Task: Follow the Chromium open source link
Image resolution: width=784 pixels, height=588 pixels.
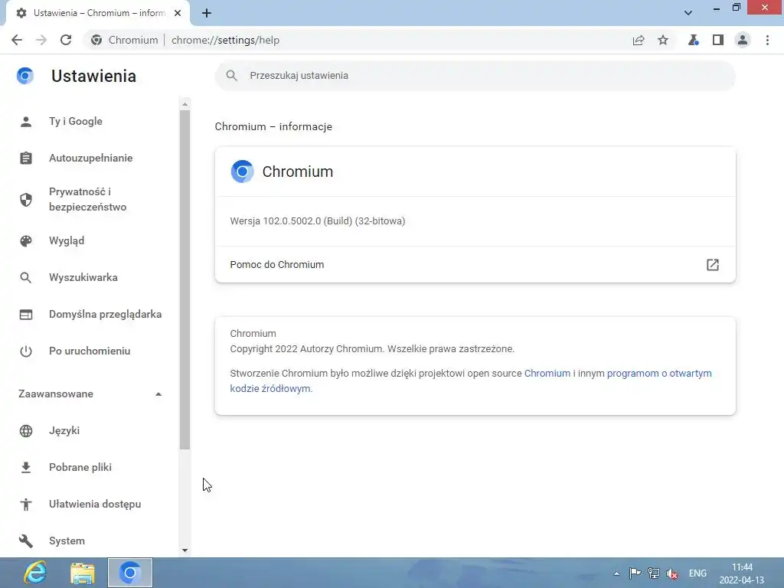Action: coord(547,374)
